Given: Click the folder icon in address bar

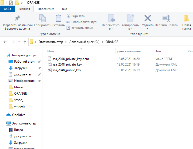Looking at the screenshot, I should [x=31, y=42].
